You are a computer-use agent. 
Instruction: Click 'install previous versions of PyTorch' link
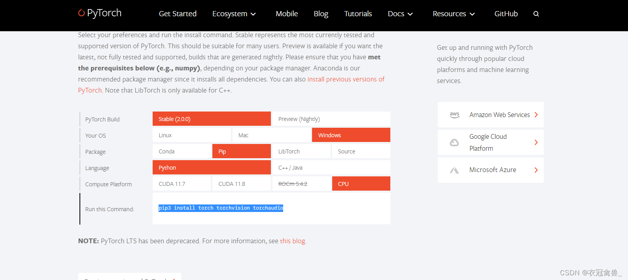tap(346, 79)
